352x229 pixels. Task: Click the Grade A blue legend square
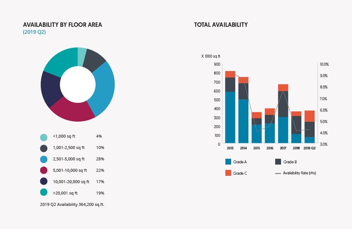[228, 162]
